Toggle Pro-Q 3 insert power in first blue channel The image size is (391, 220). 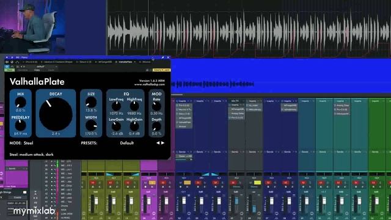tap(177, 105)
